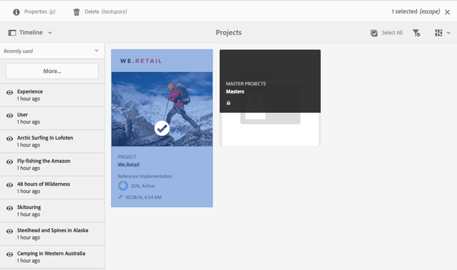The height and width of the screenshot is (270, 457).
Task: Open the Masters project folder card
Action: point(270,98)
